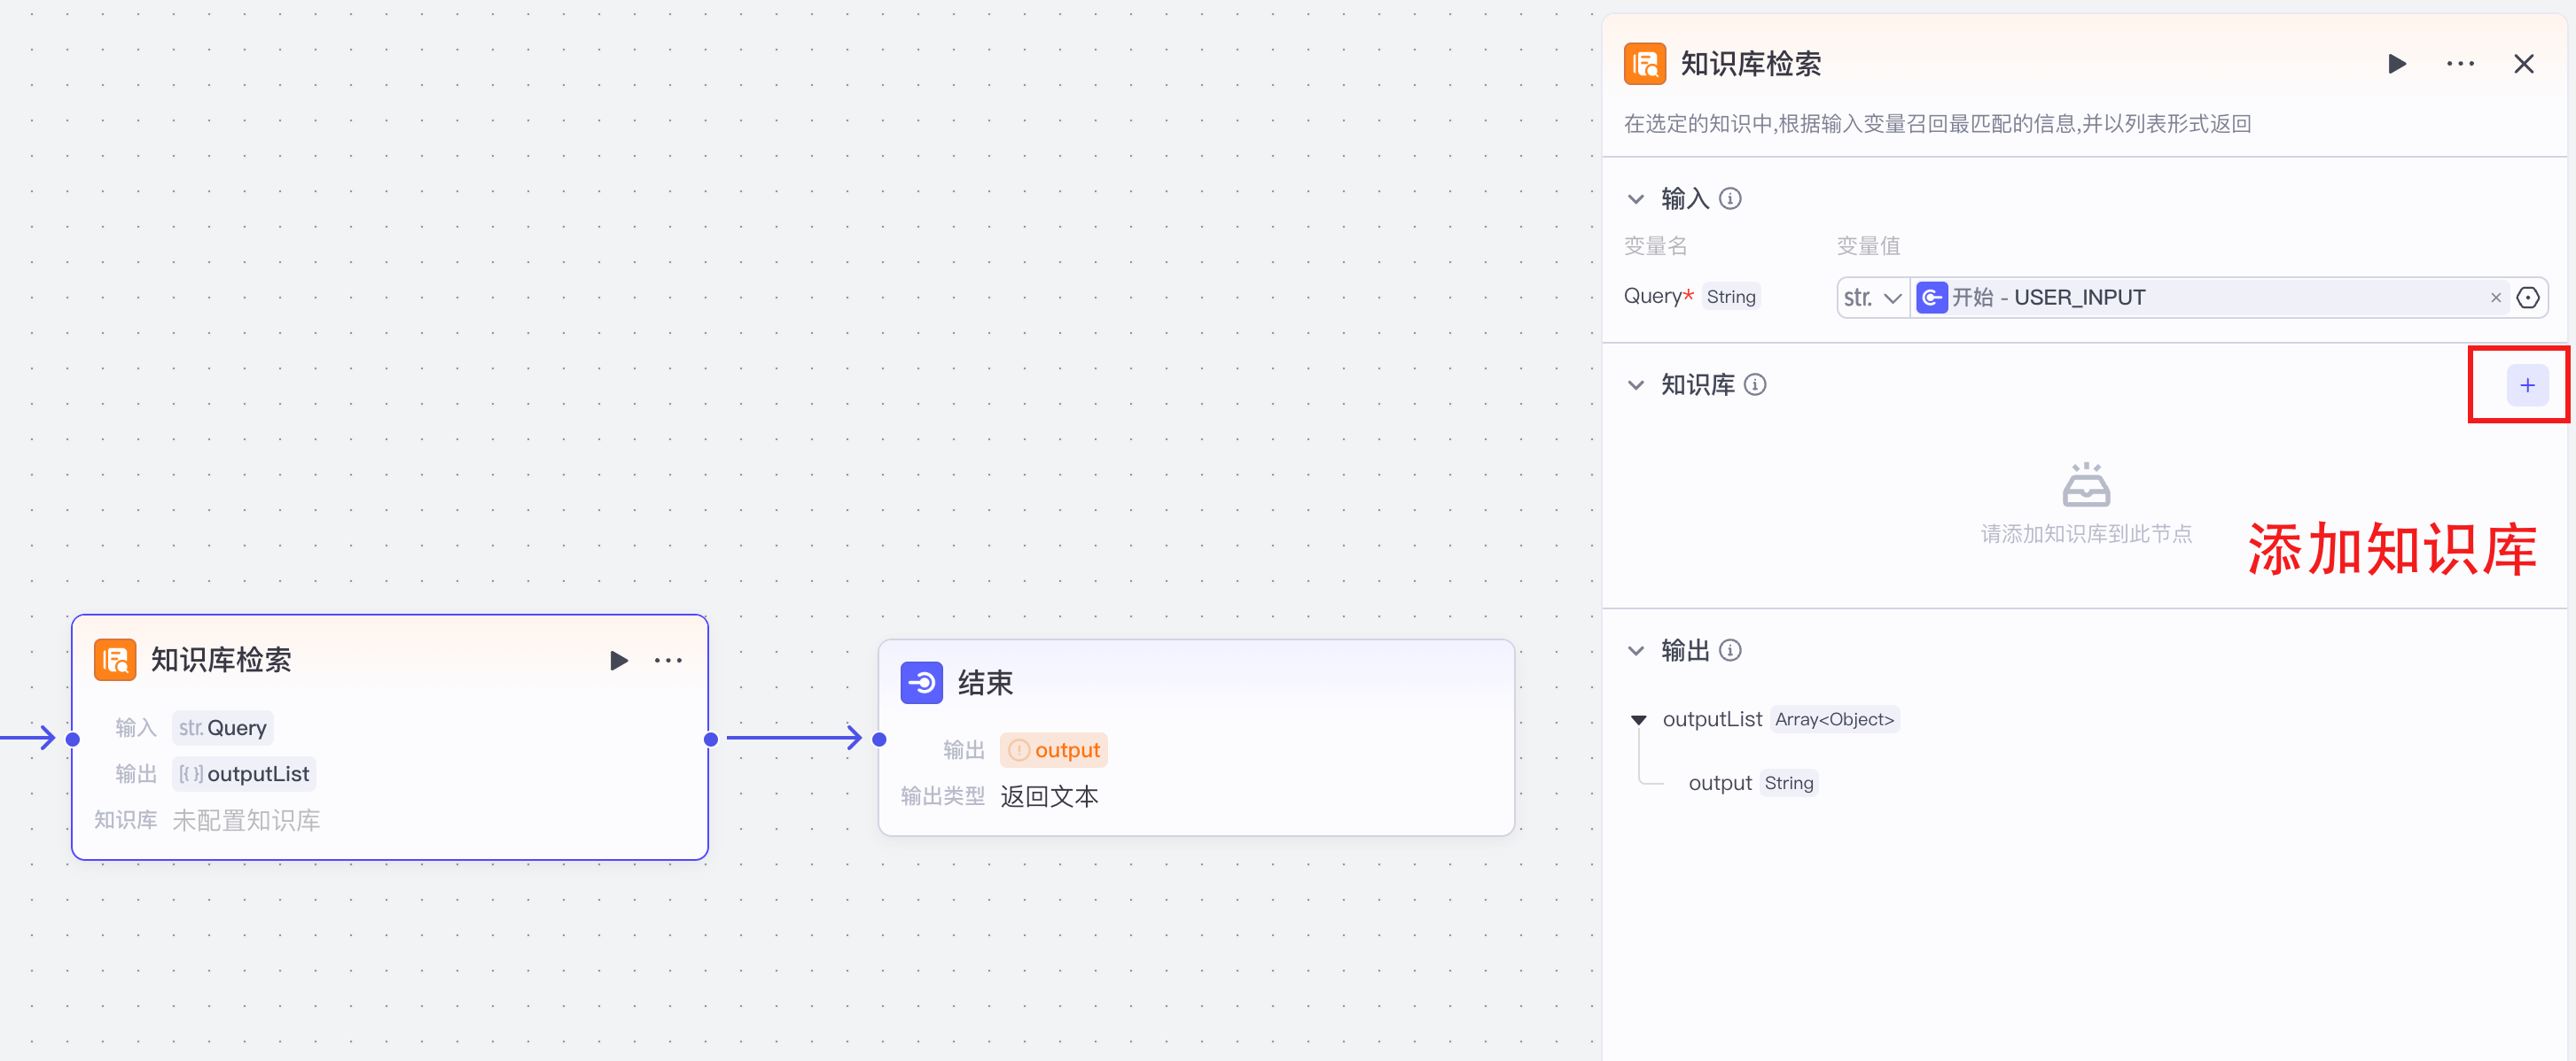
Task: Click the play icon on the 知识库检索 canvas node
Action: point(618,660)
